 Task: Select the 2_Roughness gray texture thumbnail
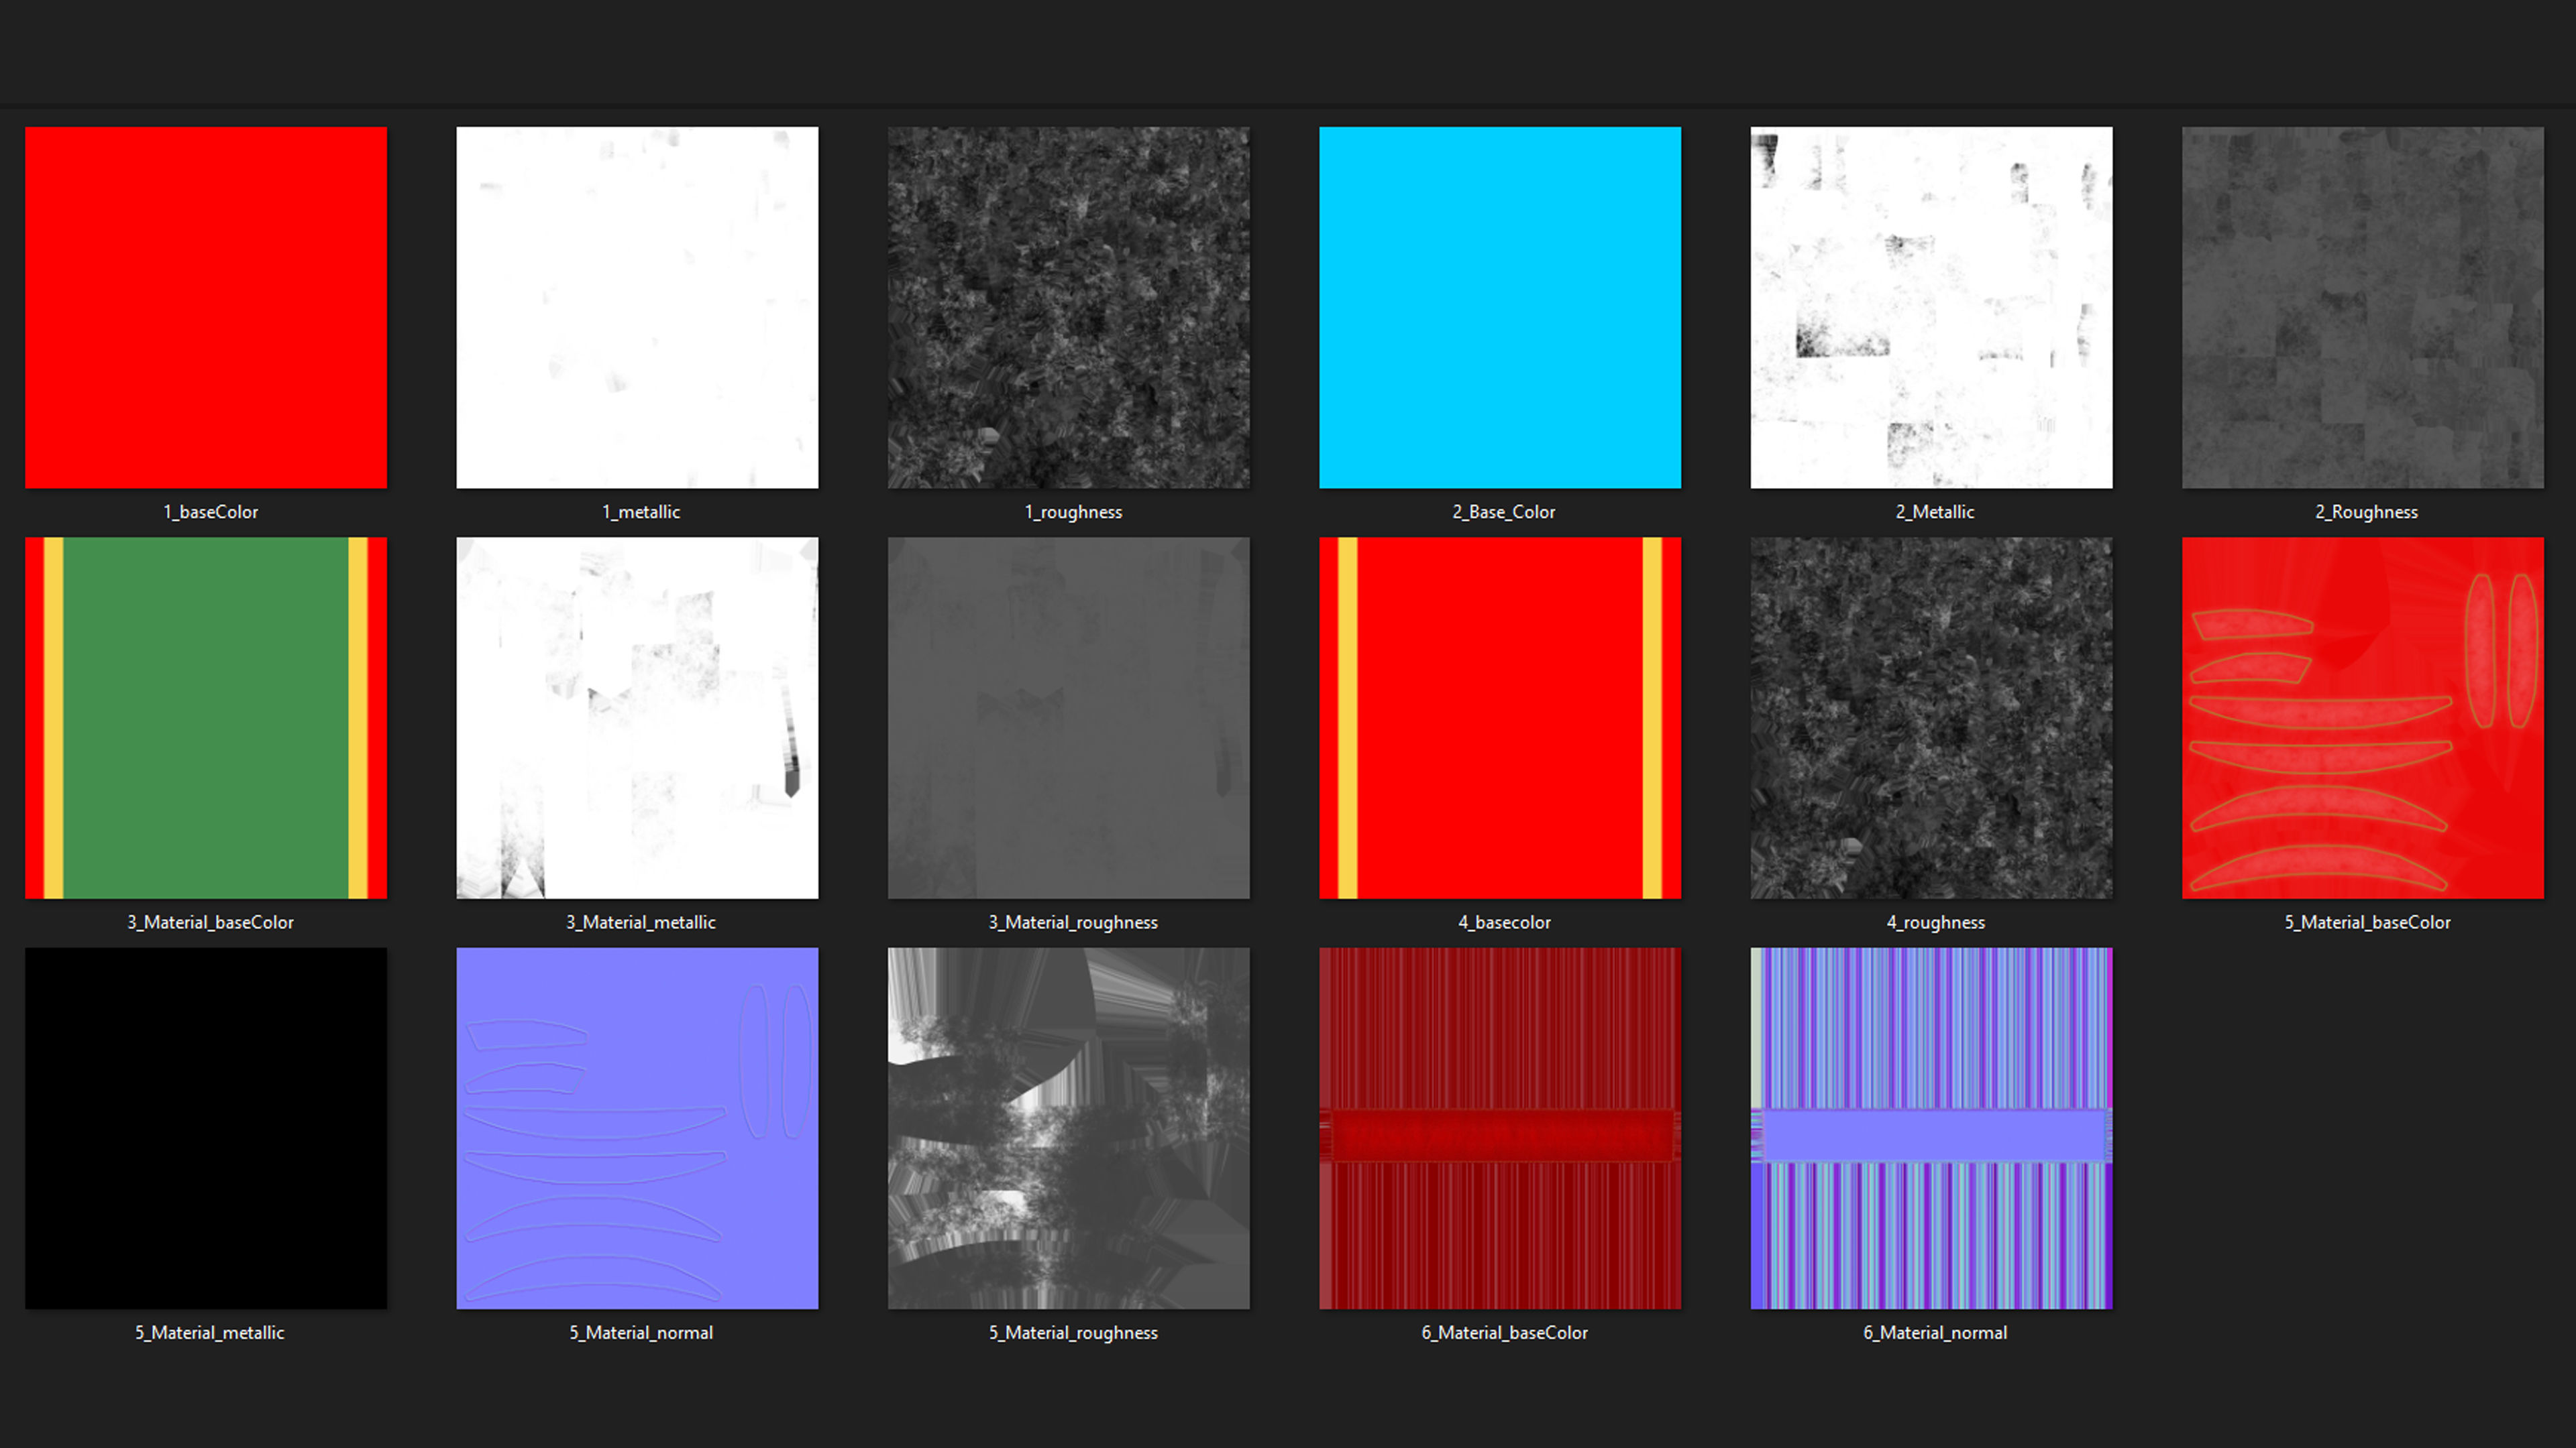[x=2362, y=307]
